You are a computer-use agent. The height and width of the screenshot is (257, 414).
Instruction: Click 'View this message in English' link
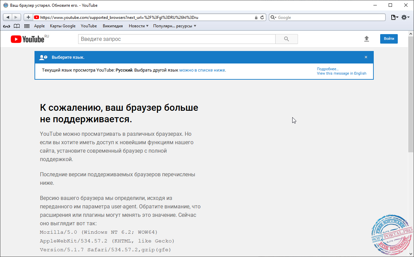coord(342,73)
